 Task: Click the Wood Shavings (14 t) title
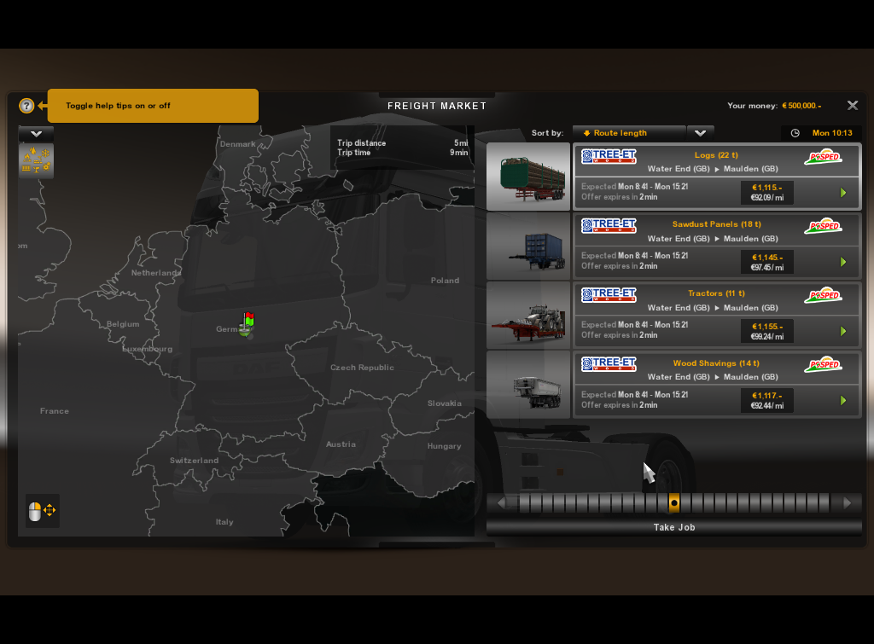coord(716,363)
